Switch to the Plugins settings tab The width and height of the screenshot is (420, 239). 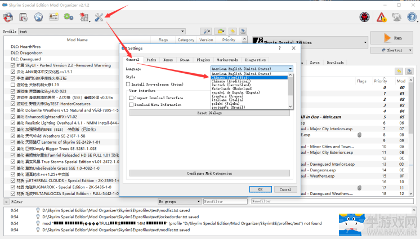click(203, 60)
